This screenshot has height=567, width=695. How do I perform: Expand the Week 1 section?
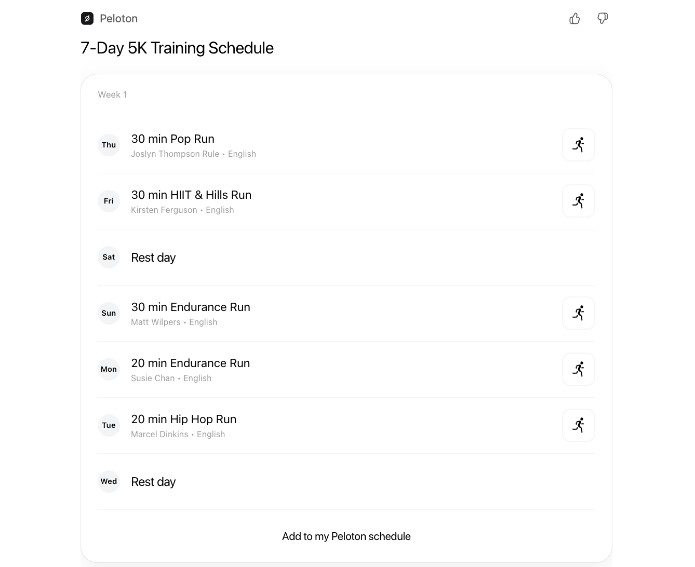[x=112, y=95]
